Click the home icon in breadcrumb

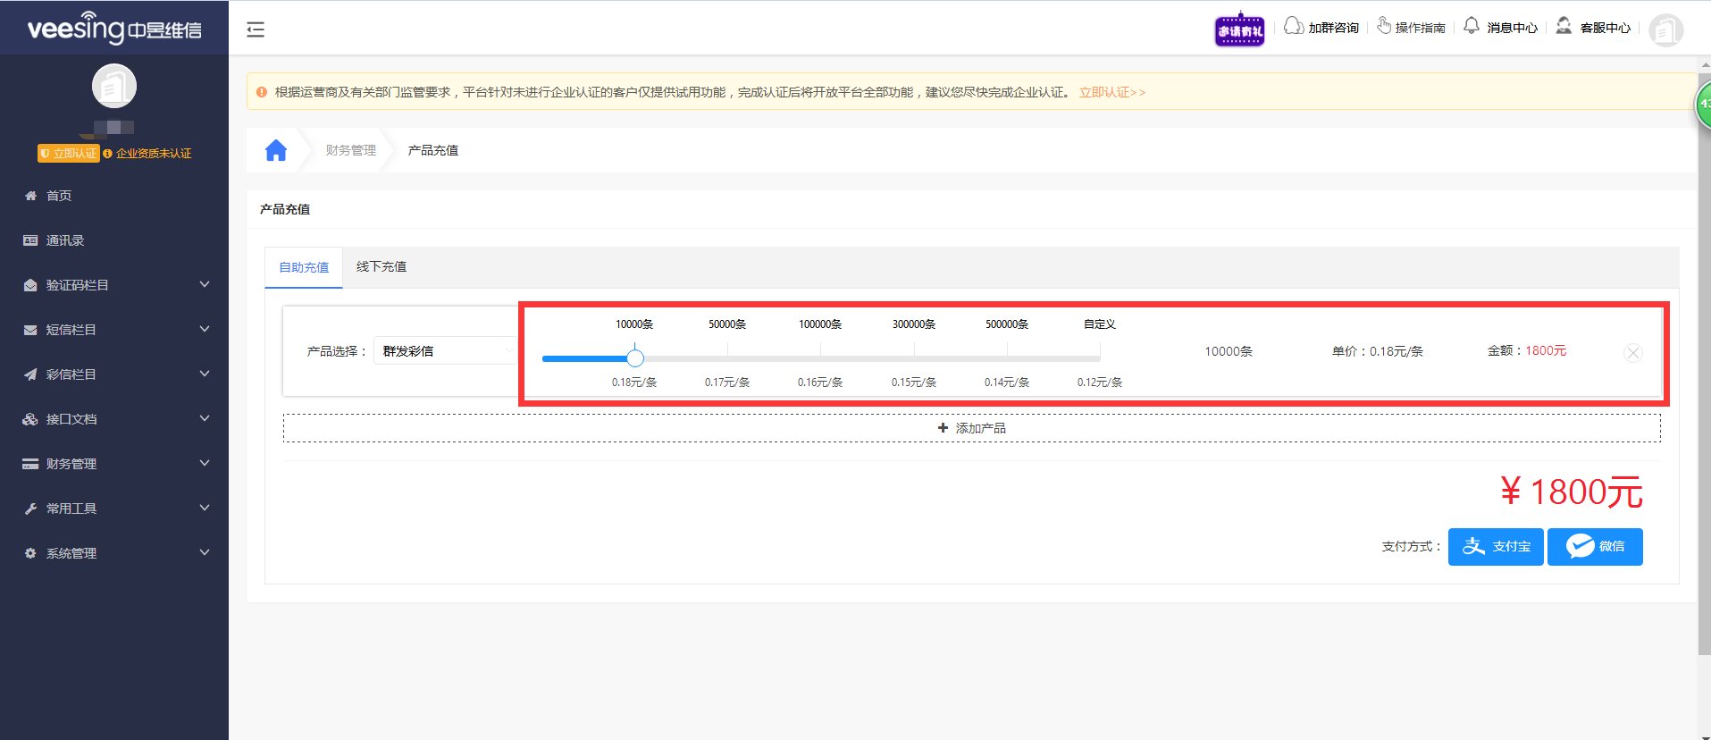tap(276, 150)
